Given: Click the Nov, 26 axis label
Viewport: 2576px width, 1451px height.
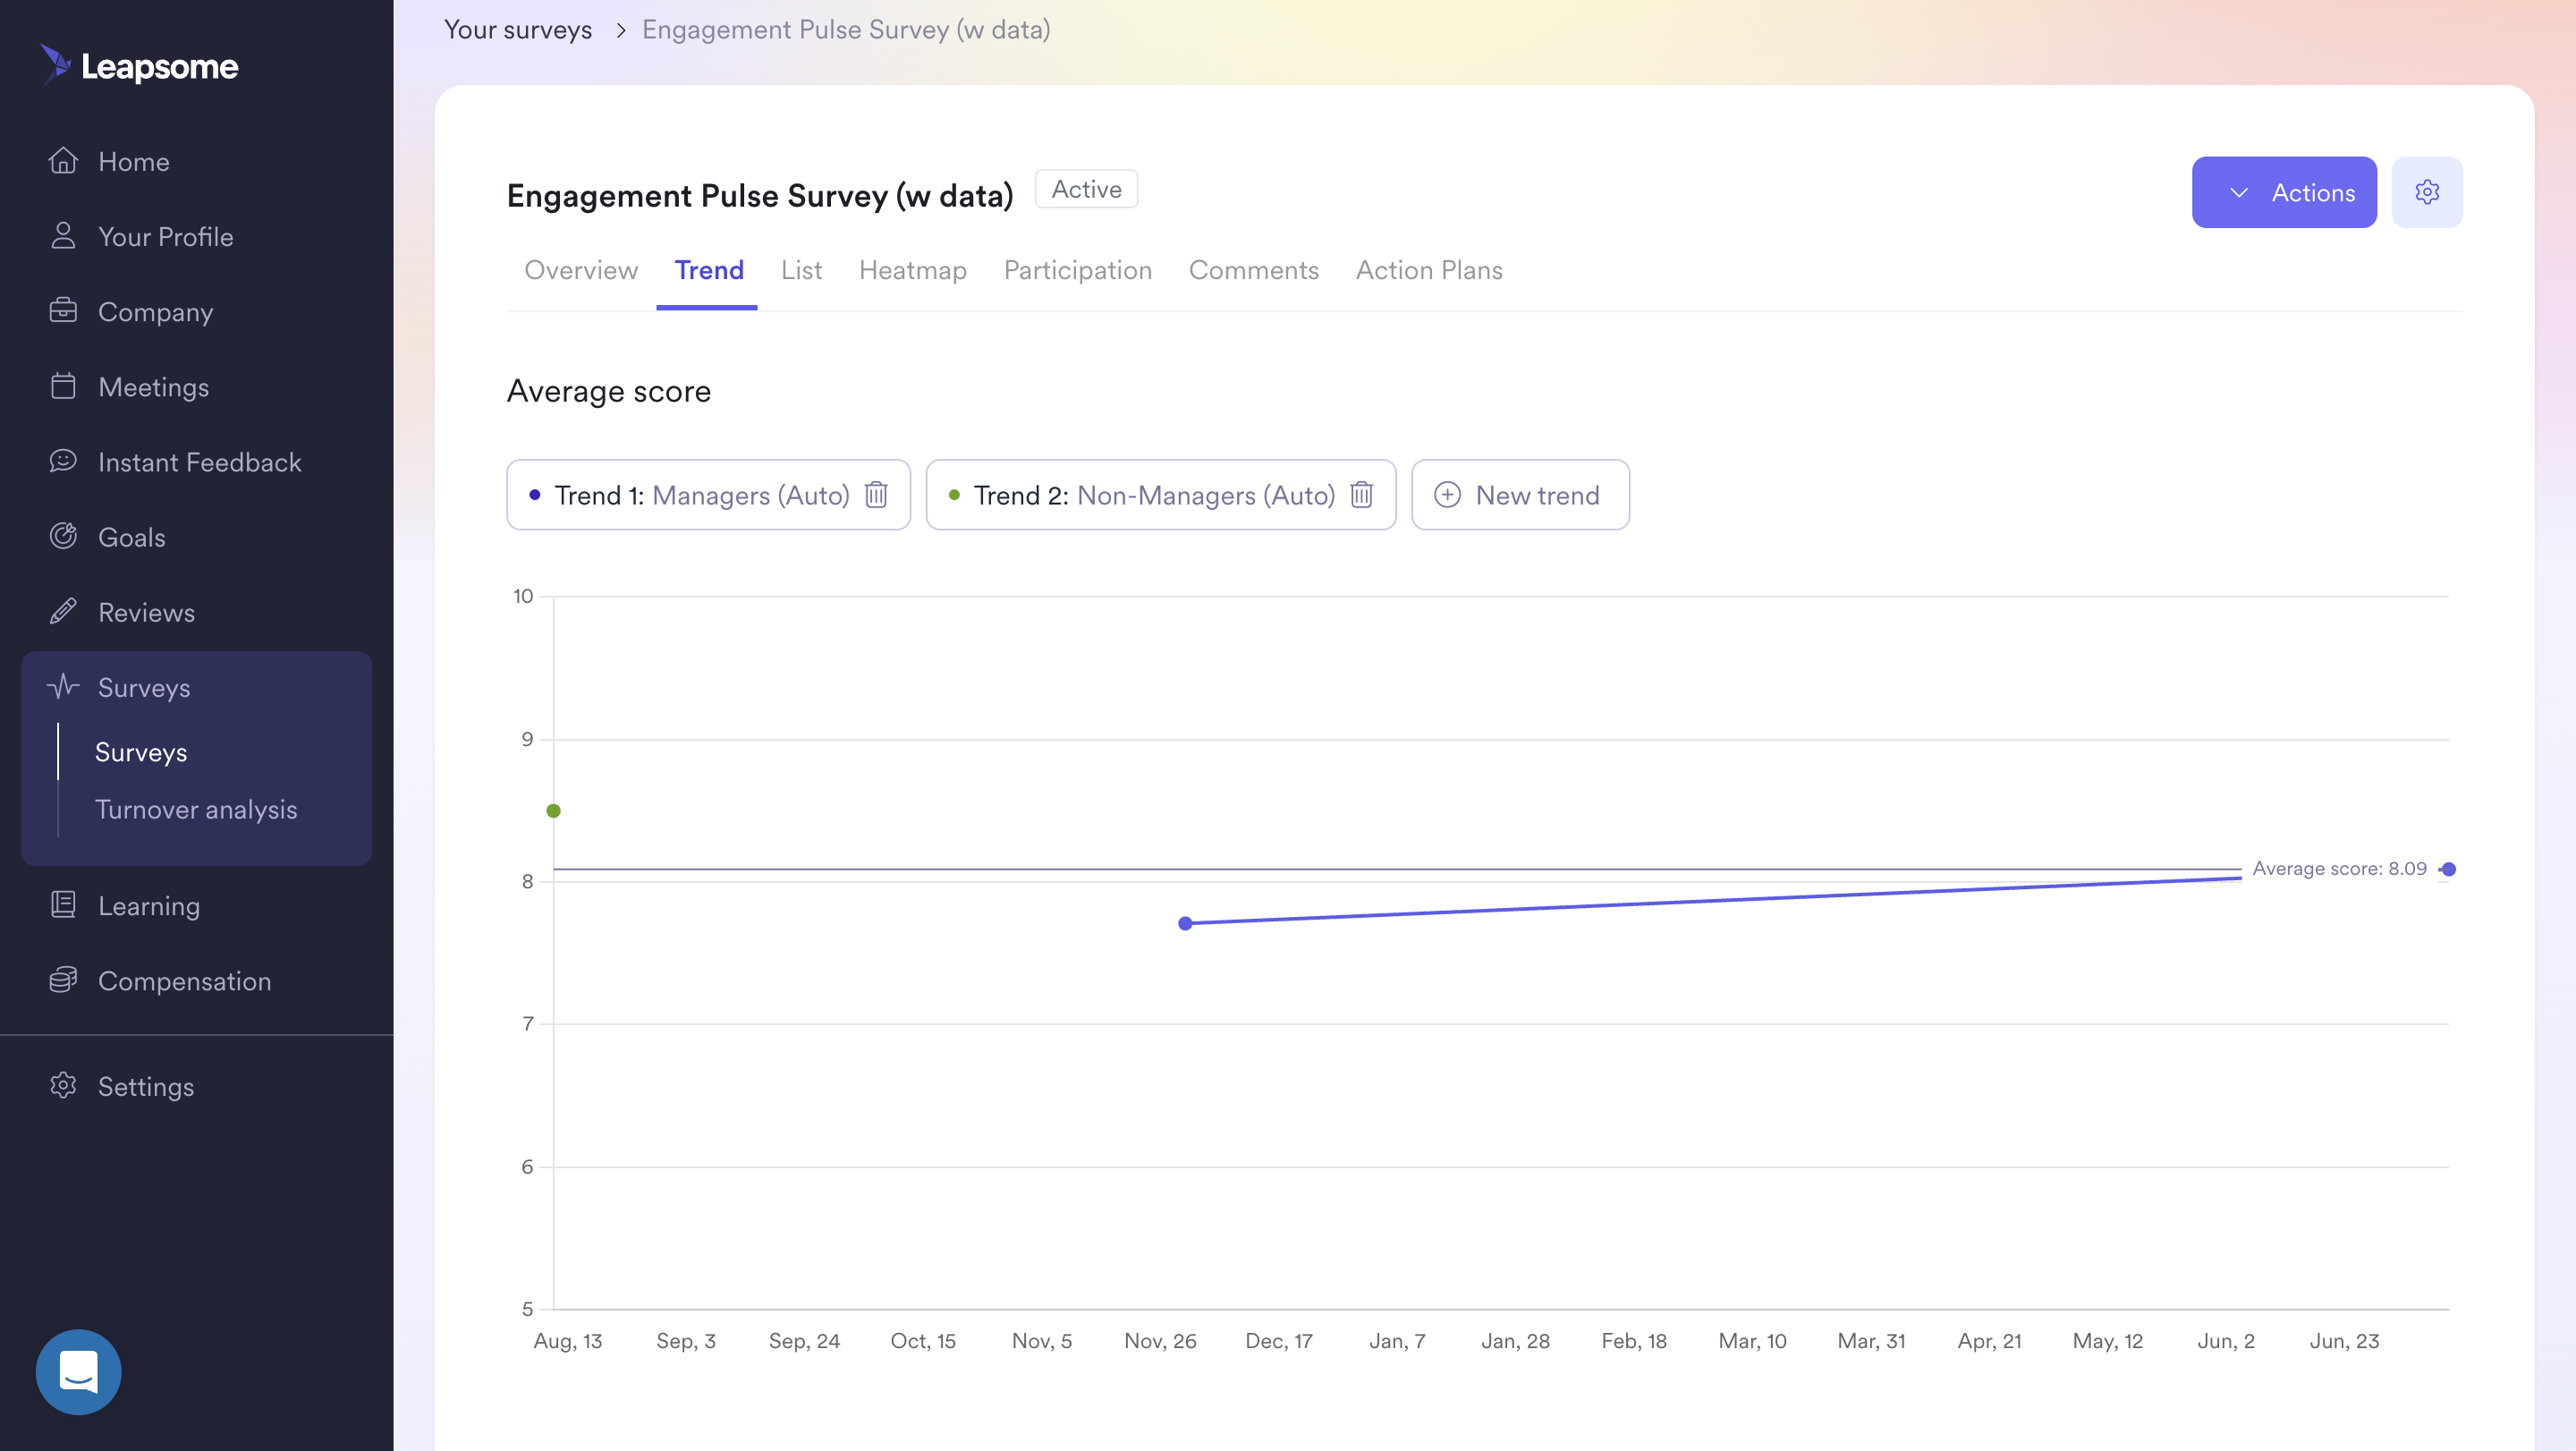Looking at the screenshot, I should [x=1160, y=1340].
